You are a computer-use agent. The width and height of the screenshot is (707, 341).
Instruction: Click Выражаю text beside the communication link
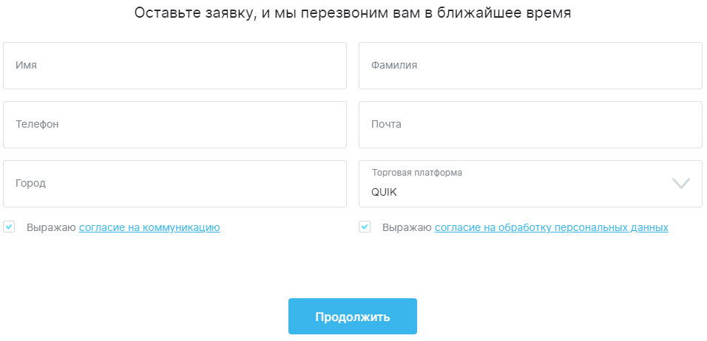[x=51, y=227]
